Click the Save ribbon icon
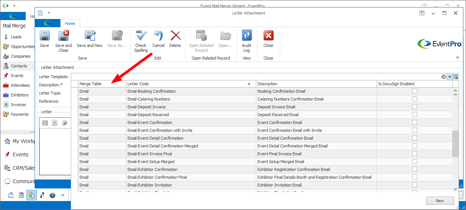 [x=44, y=36]
